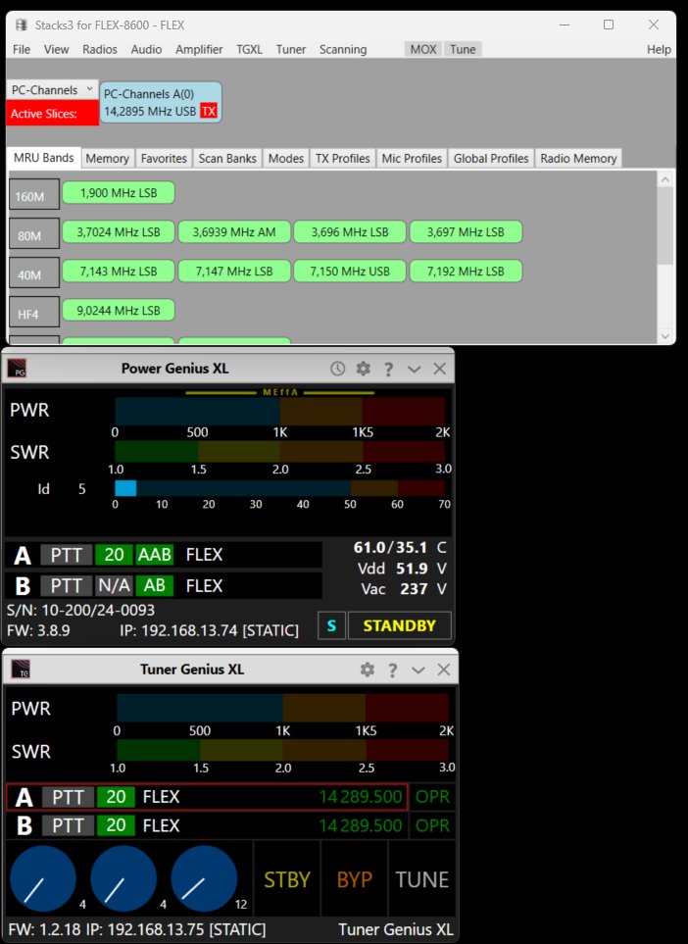This screenshot has height=944, width=688.
Task: Click the Tuner Genius TUNE button
Action: (422, 879)
